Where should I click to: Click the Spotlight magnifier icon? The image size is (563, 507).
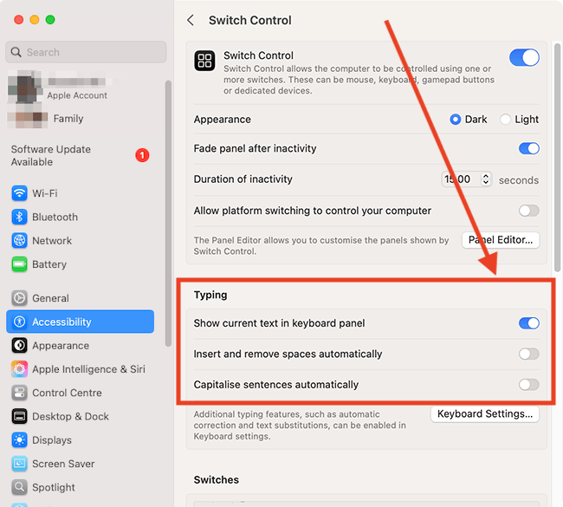19,487
